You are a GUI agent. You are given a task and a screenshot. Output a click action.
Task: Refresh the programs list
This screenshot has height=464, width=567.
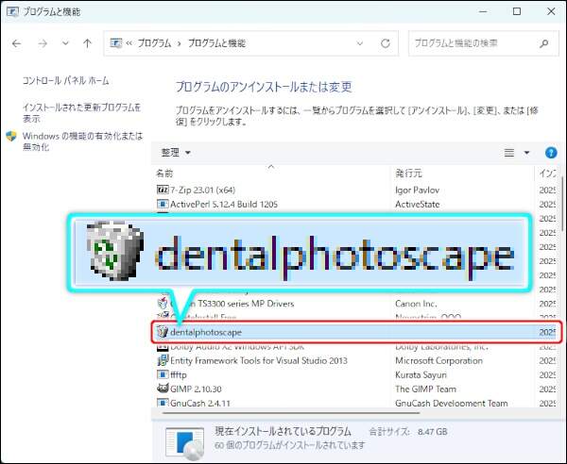385,43
